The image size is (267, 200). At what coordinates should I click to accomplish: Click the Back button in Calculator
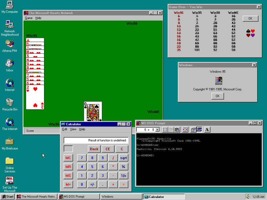94,149
